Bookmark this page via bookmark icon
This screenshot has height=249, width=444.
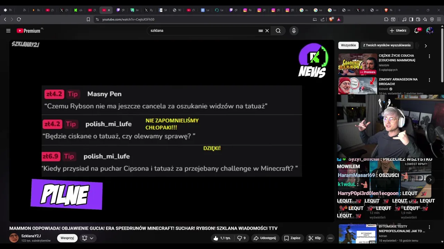[x=88, y=19]
